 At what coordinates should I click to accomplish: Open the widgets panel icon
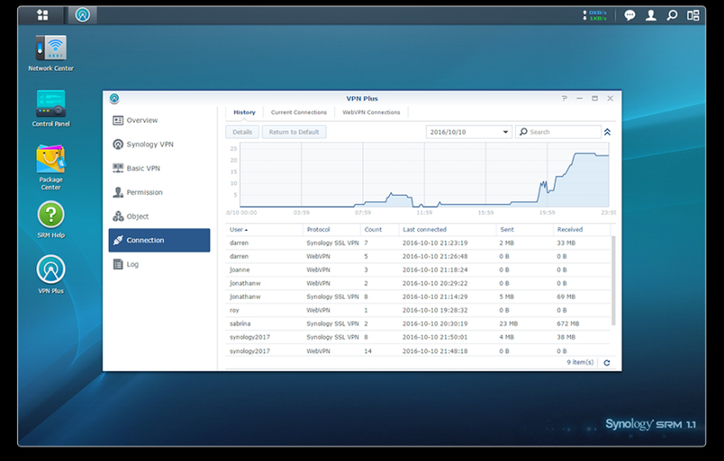693,15
